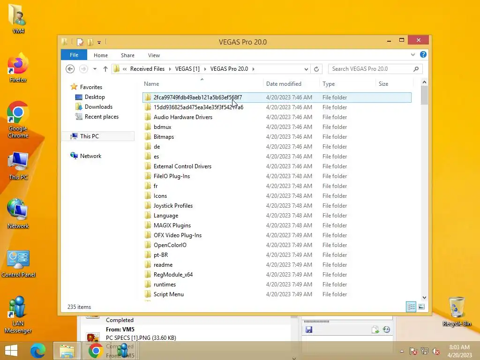Select Desktop under Favorites

(95, 97)
